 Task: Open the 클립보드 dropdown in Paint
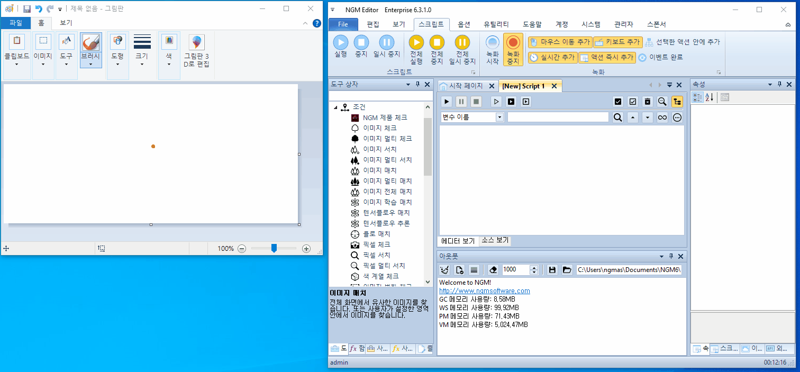pyautogui.click(x=16, y=65)
